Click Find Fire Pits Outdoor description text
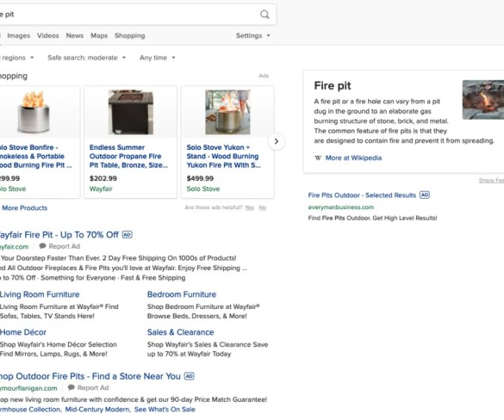The height and width of the screenshot is (420, 504). tap(372, 218)
